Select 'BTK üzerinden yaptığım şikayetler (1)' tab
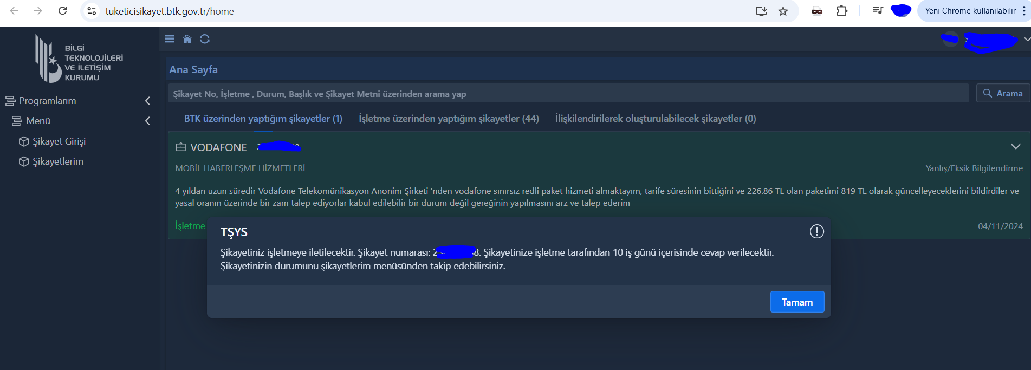Screen dimensions: 1031x370 [263, 119]
